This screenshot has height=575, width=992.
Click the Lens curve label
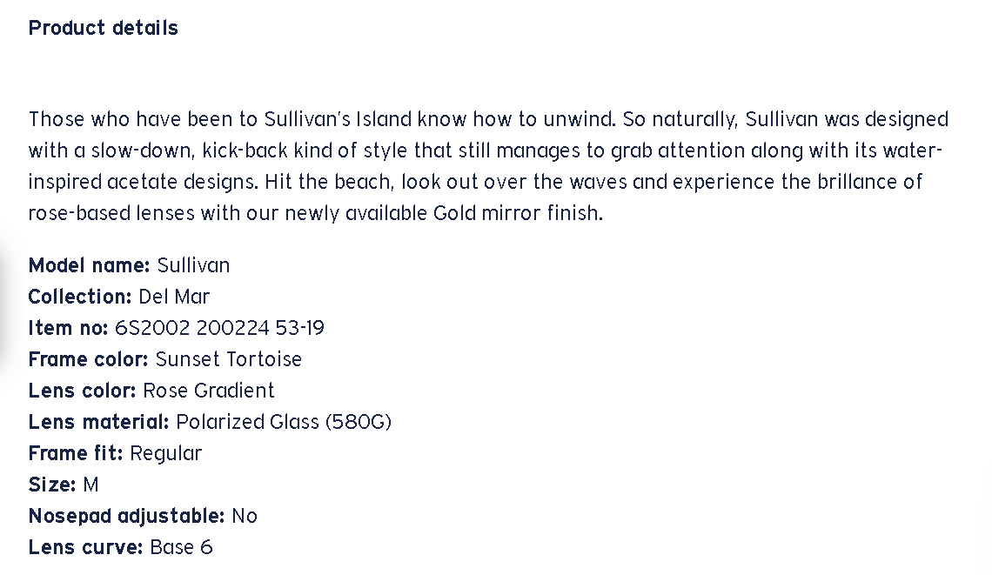click(85, 547)
